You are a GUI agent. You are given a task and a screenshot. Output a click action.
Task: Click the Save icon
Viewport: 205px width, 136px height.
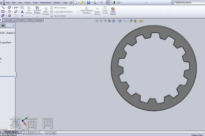click(88, 2)
